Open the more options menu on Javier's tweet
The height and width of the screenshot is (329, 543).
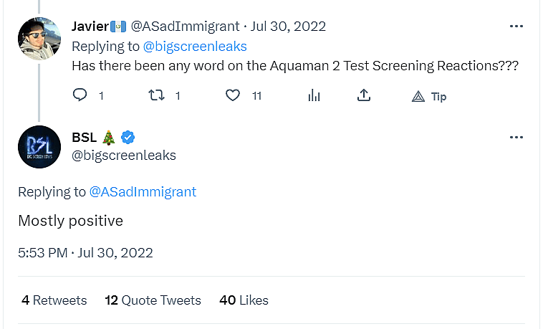[x=516, y=27]
